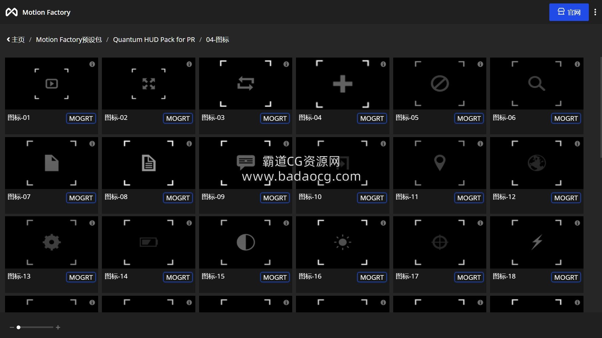The height and width of the screenshot is (338, 602).
Task: Select the location pin thumbnail 图标-11
Action: coord(440,163)
